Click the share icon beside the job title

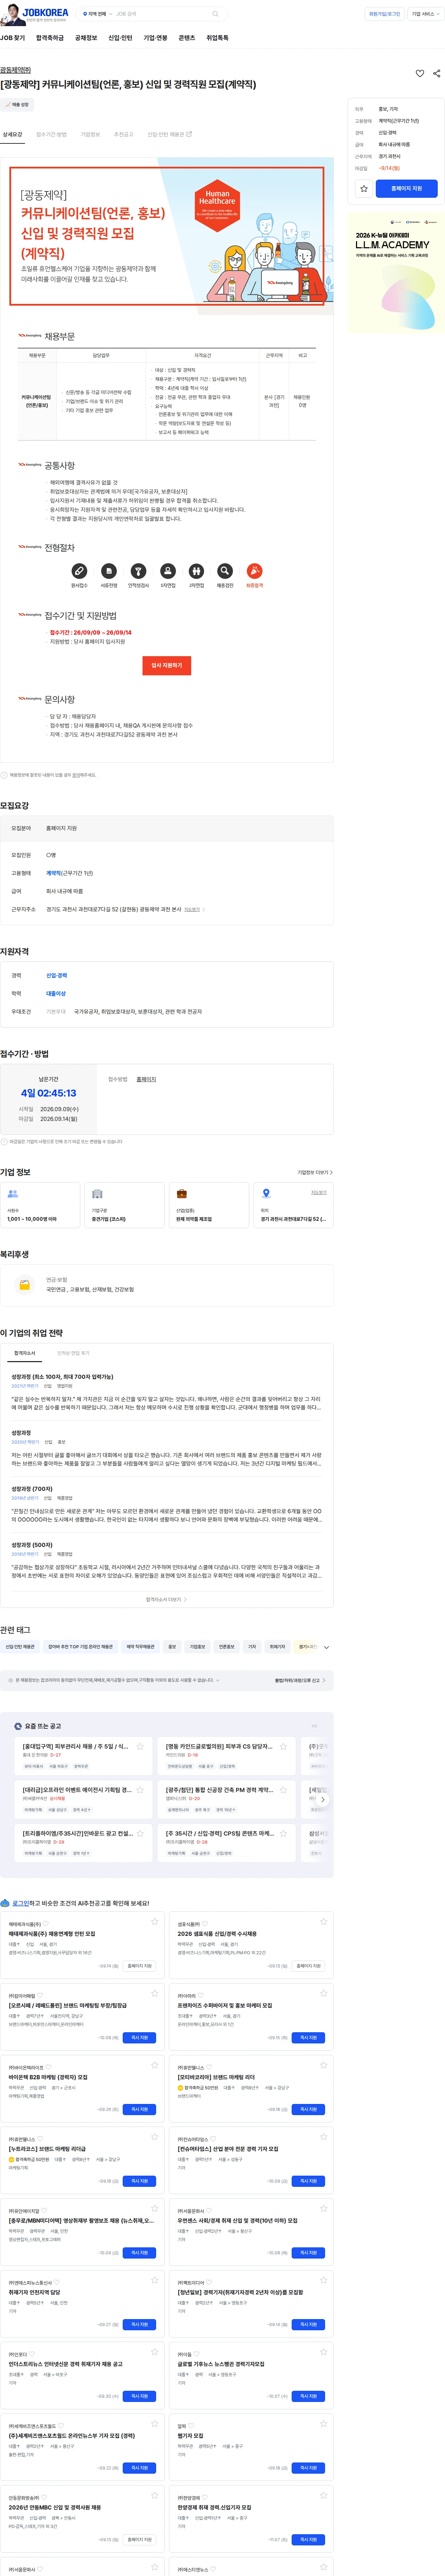point(436,73)
